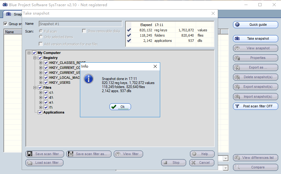This screenshot has height=174, width=281.
Task: Click the blue information icon in Info dialog
Action: pos(89,79)
